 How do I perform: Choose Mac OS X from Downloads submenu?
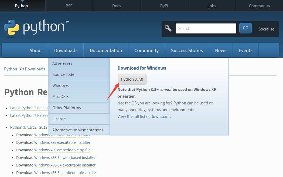[x=79, y=97]
